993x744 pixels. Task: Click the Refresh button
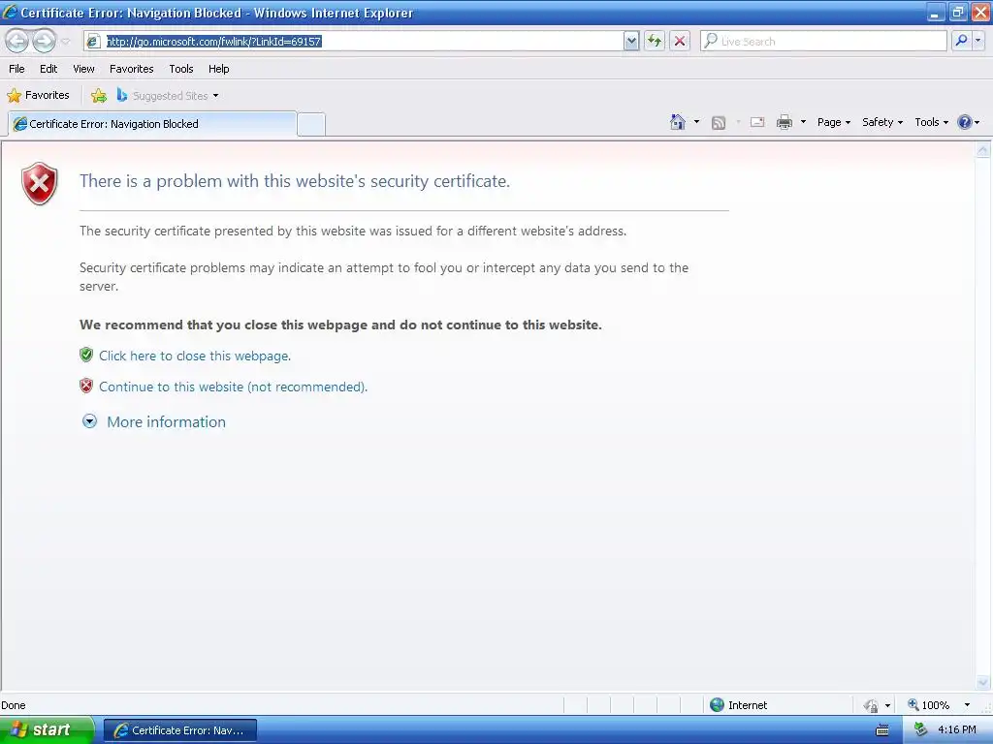[x=655, y=41]
